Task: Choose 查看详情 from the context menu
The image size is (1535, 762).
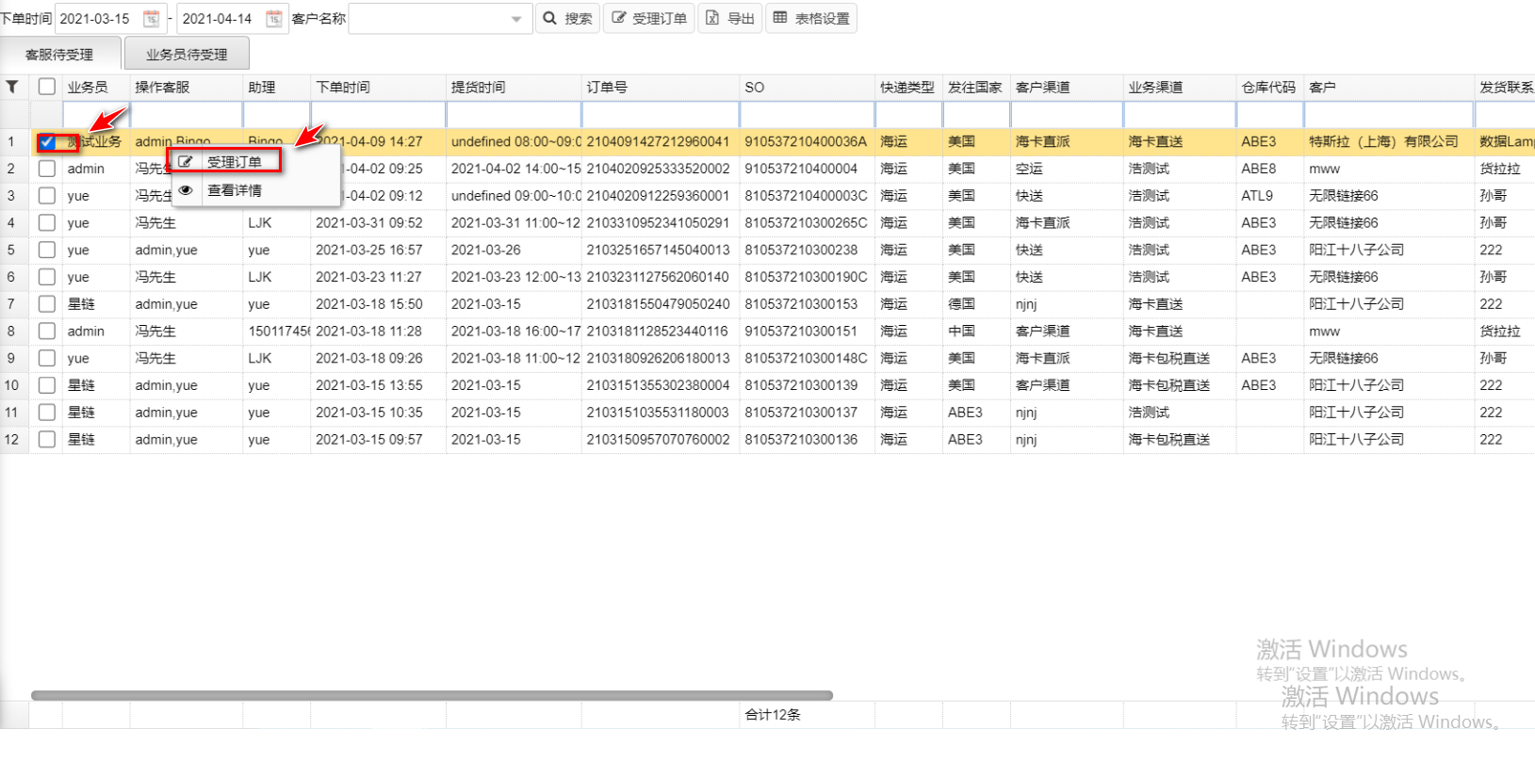Action: 234,190
